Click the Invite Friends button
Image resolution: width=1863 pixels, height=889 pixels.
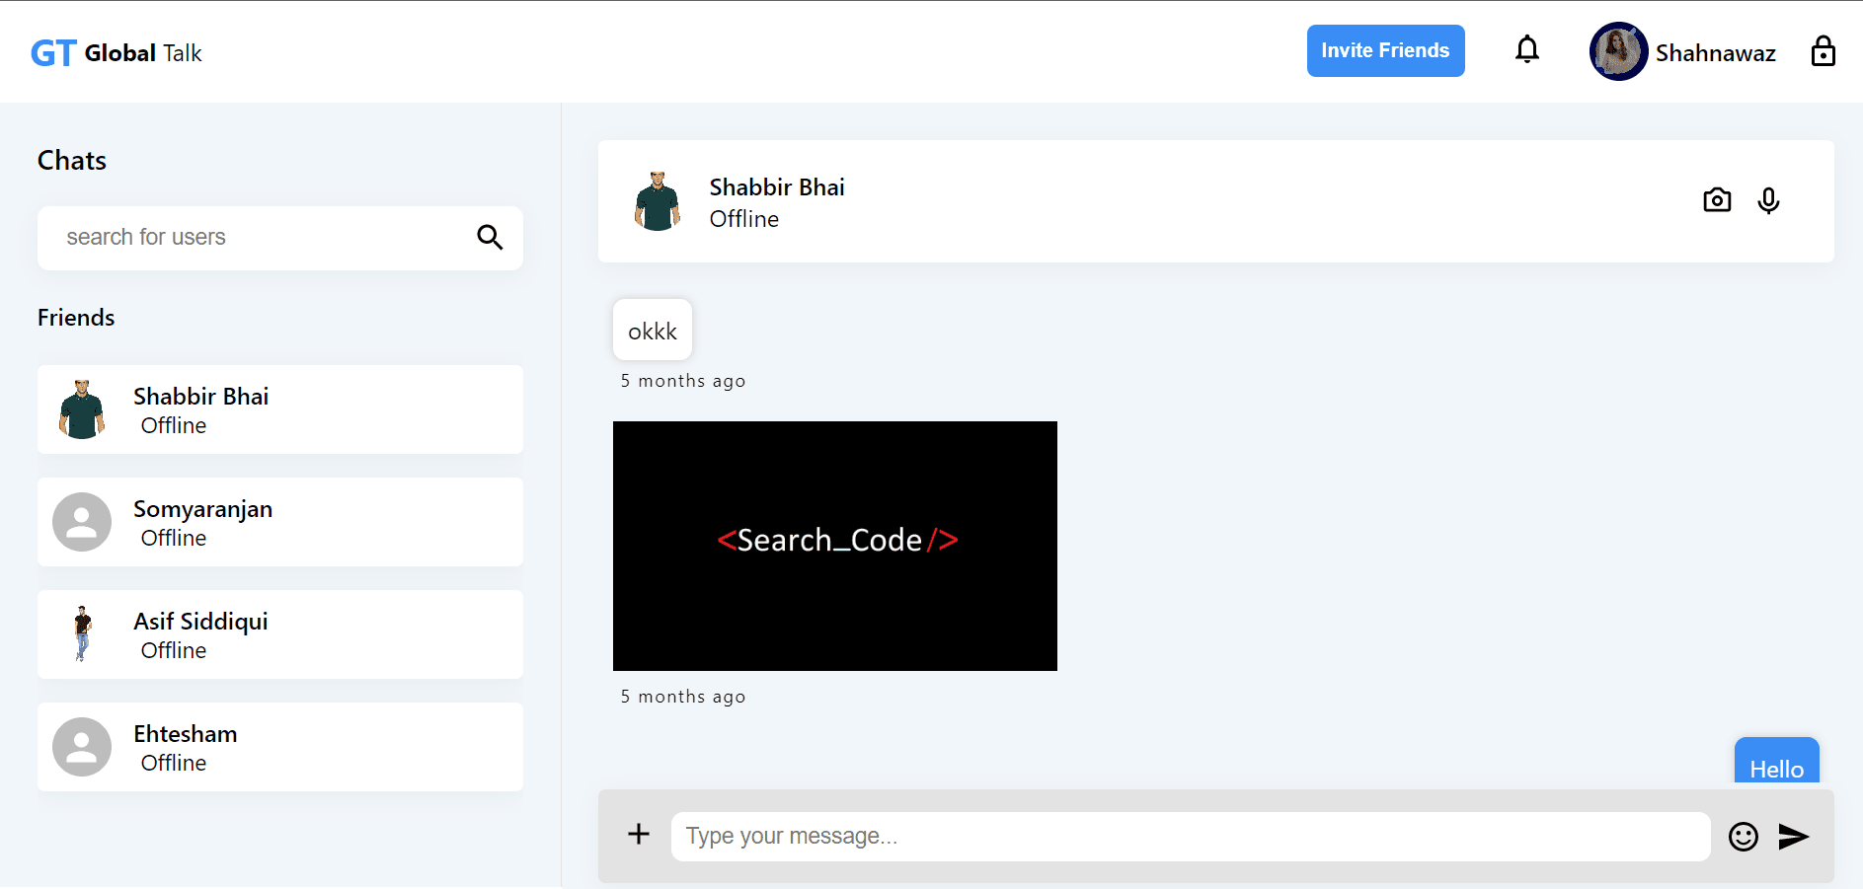point(1385,50)
